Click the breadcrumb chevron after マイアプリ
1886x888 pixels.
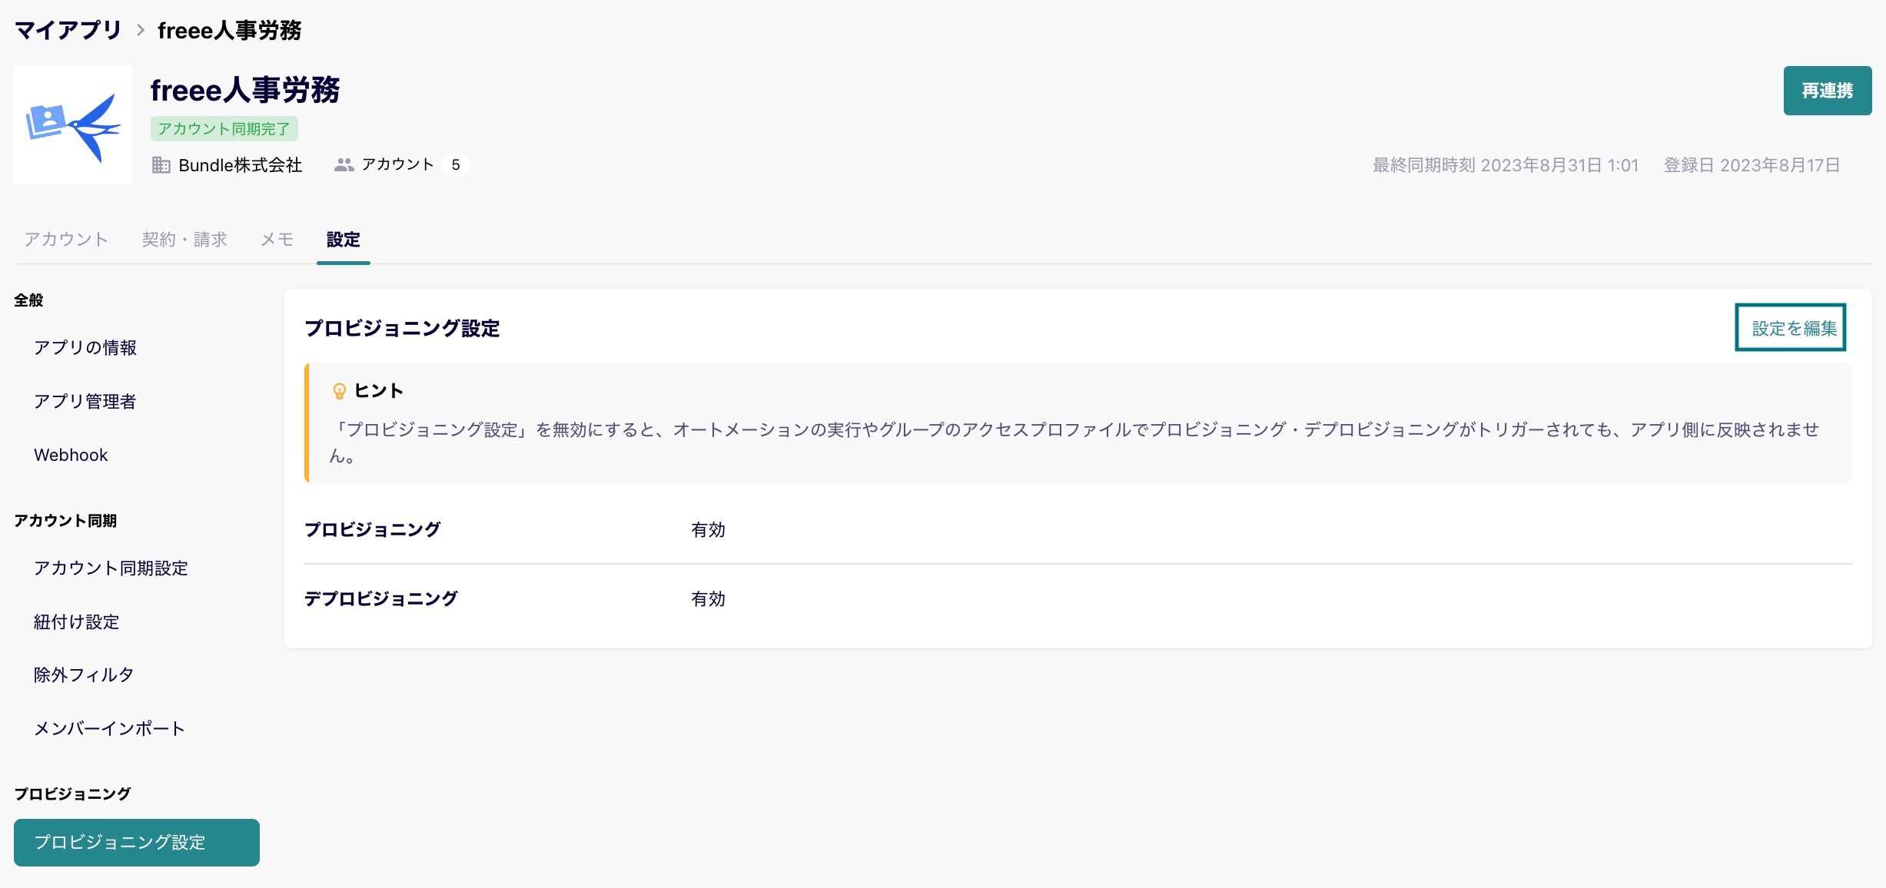141,30
